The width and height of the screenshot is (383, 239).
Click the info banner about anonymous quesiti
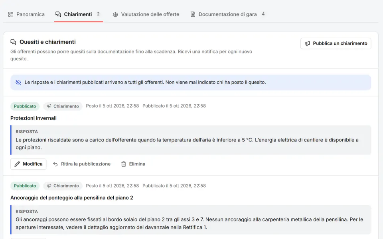[x=191, y=82]
